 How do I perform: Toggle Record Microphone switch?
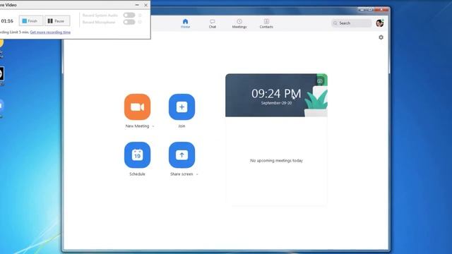[129, 22]
